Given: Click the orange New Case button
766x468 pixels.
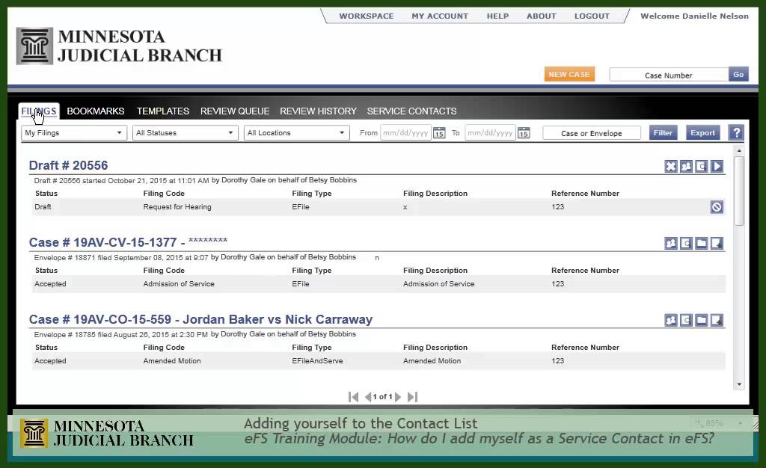Looking at the screenshot, I should tap(569, 74).
